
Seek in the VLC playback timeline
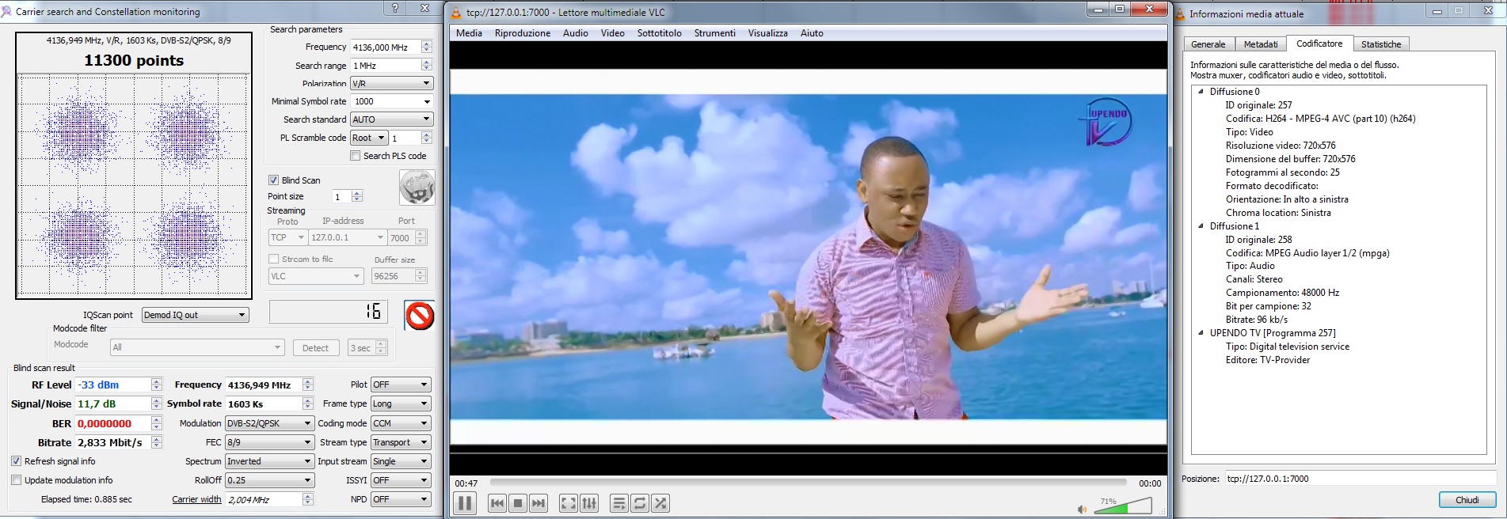coord(808,482)
